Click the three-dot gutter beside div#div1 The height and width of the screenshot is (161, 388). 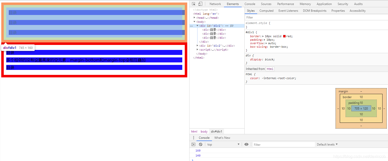[x=191, y=26]
